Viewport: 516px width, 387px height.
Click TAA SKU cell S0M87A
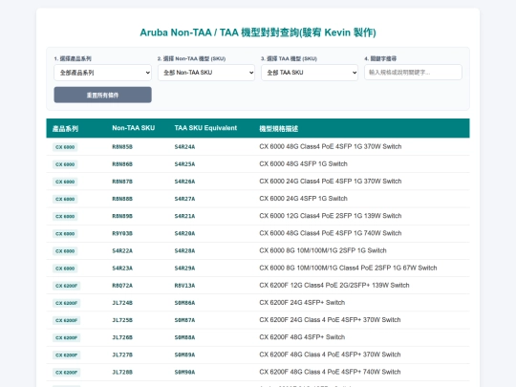(x=184, y=320)
